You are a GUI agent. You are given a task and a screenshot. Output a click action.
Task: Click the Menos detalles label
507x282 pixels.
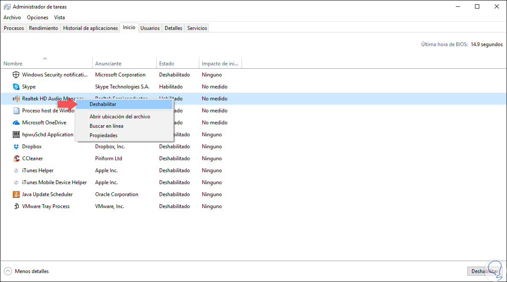[x=32, y=271]
